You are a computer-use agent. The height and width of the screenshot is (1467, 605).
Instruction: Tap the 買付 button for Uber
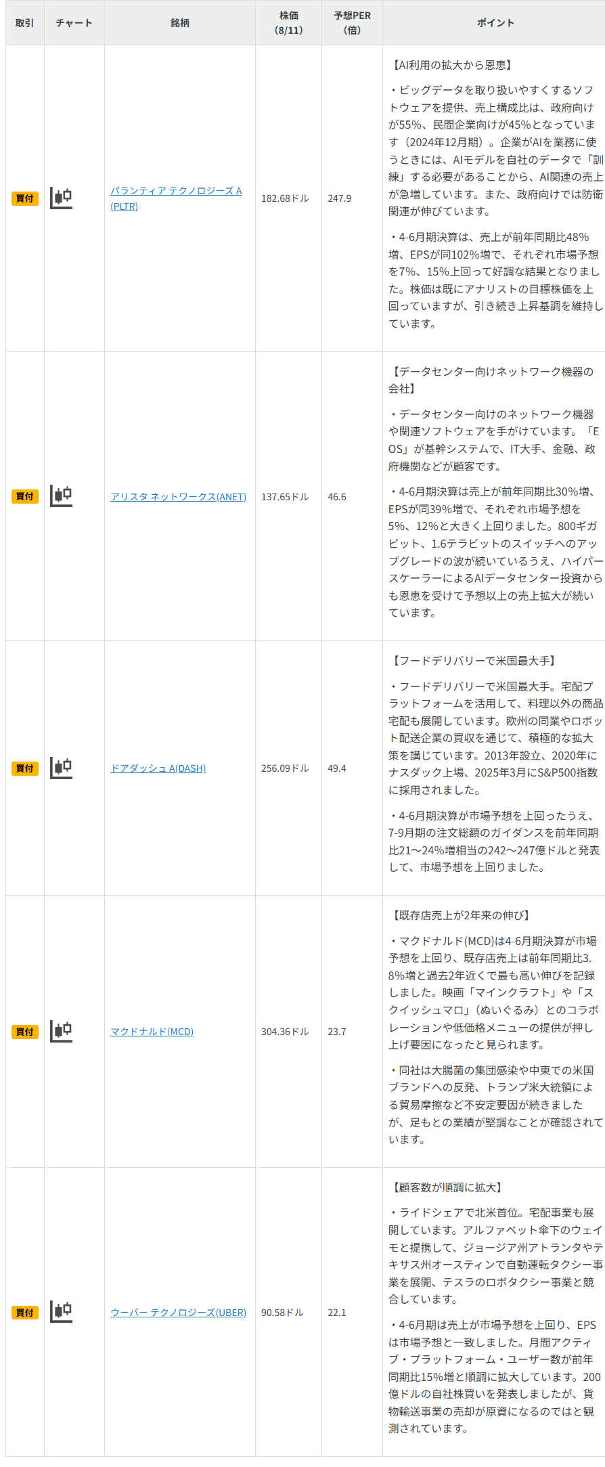pos(25,1312)
